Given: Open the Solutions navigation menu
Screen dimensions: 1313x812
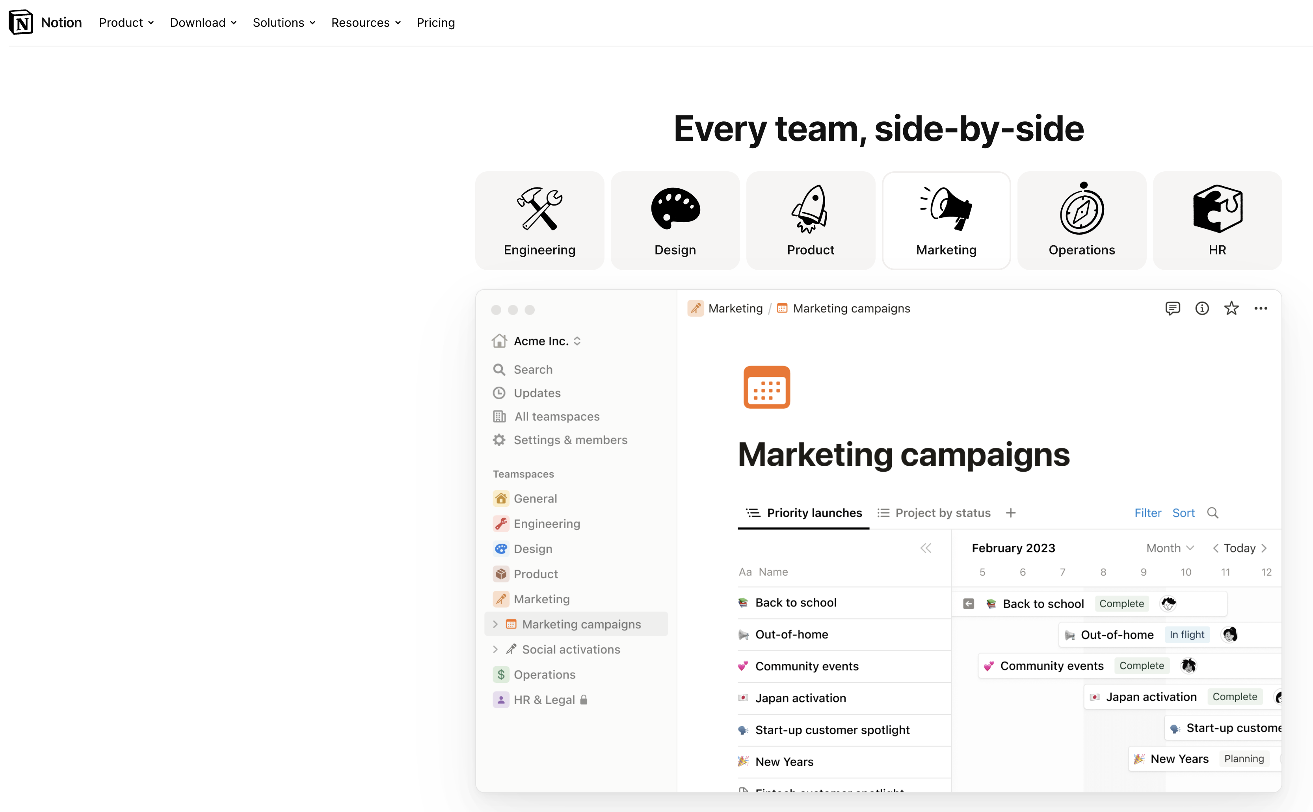Looking at the screenshot, I should [284, 22].
